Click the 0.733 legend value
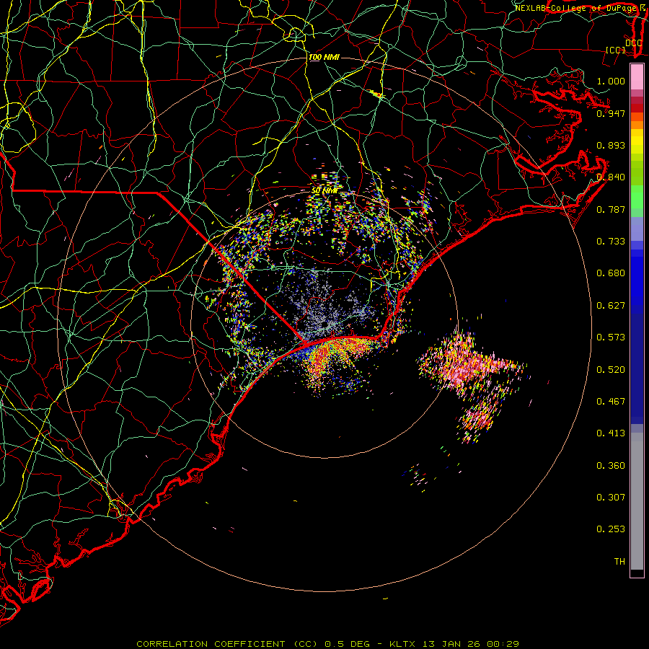The width and height of the screenshot is (649, 649). (611, 242)
